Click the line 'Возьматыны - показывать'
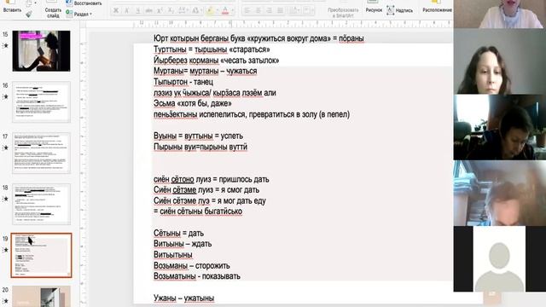The image size is (546, 307). pyautogui.click(x=197, y=276)
